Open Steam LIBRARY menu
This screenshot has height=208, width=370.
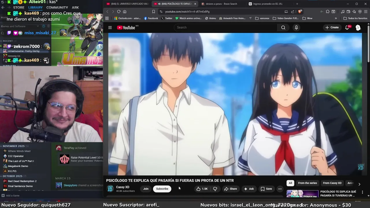[x=35, y=8]
